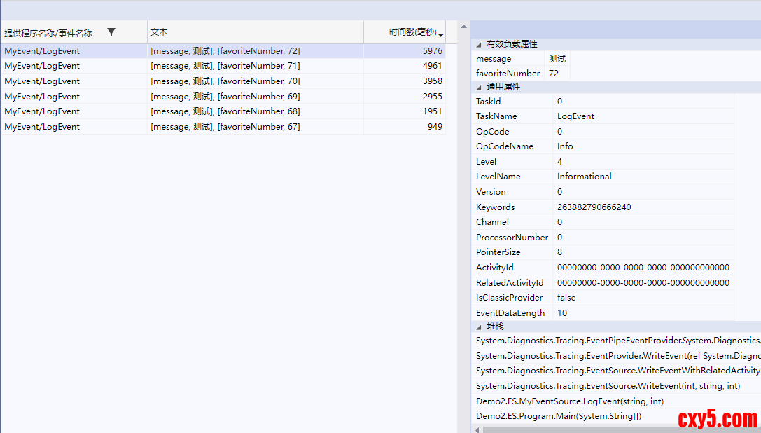Click the Level value 4
Screen dimensions: 761x433
tap(559, 161)
